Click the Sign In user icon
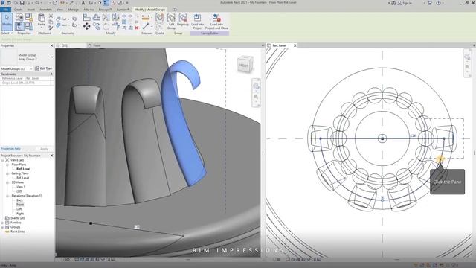The width and height of the screenshot is (476, 268). coord(400,3)
